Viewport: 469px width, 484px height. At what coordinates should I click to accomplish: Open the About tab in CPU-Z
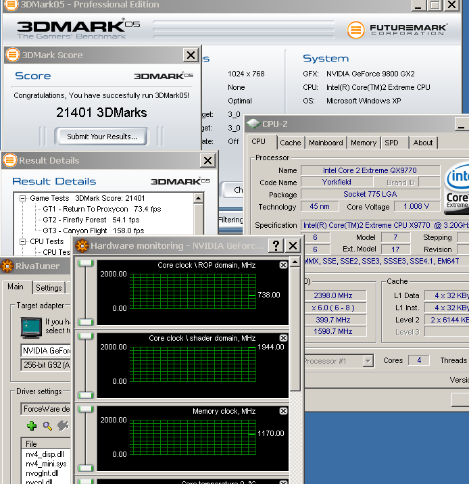[x=423, y=143]
